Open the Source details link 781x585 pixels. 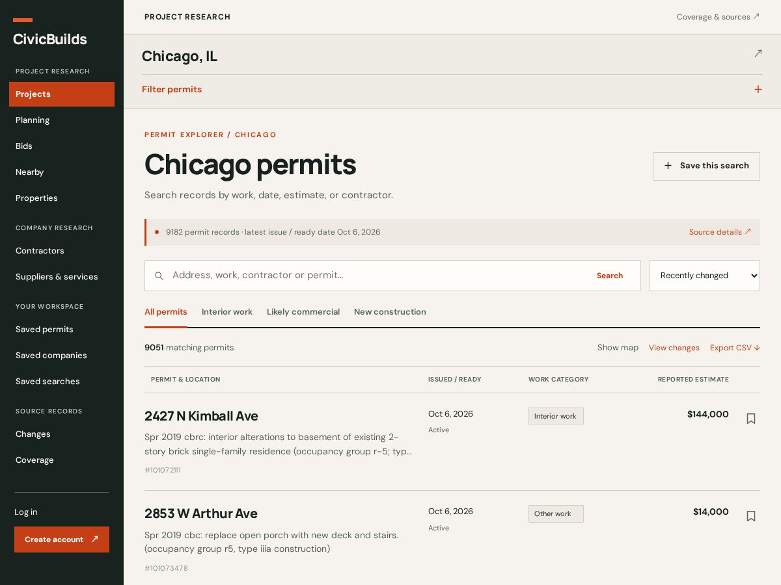pos(720,232)
